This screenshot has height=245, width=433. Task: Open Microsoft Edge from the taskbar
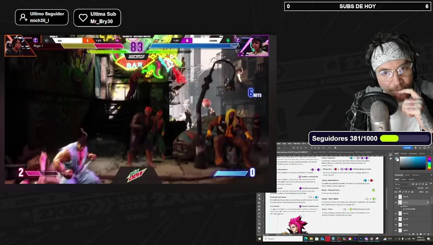pos(306,239)
